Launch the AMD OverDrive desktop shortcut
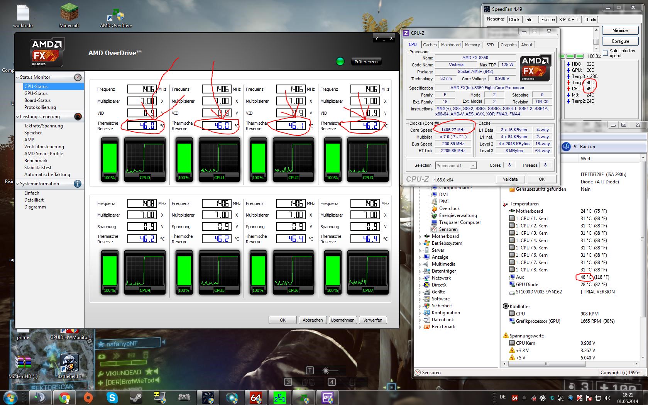648x405 pixels. tap(116, 18)
